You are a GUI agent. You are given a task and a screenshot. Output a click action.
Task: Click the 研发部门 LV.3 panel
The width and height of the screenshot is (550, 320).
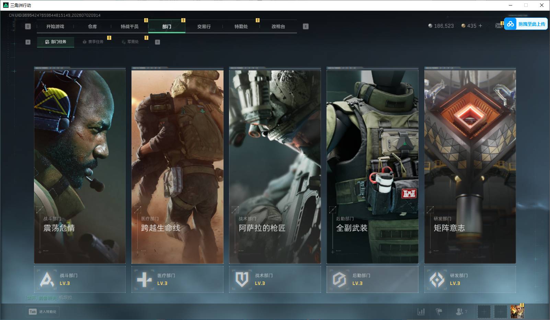(x=470, y=279)
